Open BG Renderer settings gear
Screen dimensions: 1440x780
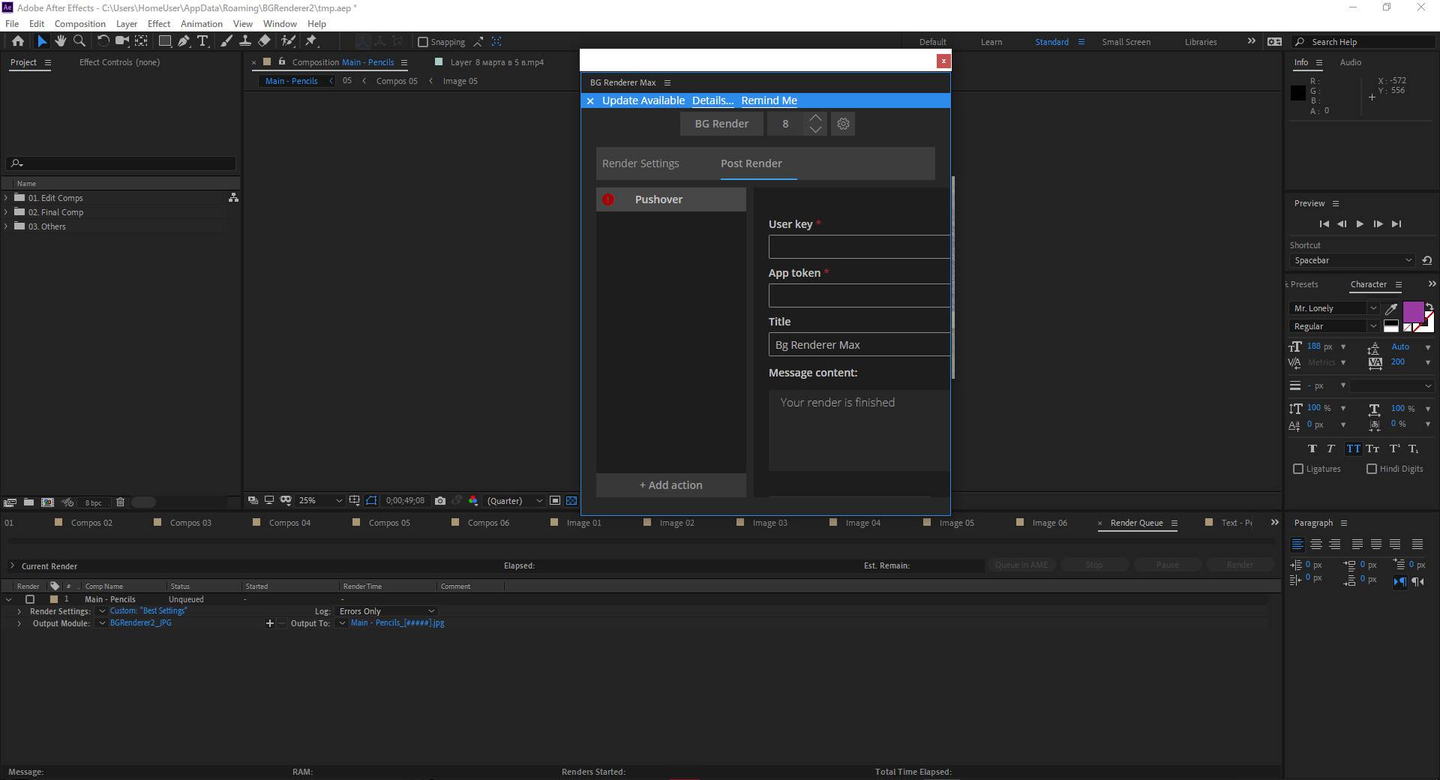pyautogui.click(x=843, y=124)
